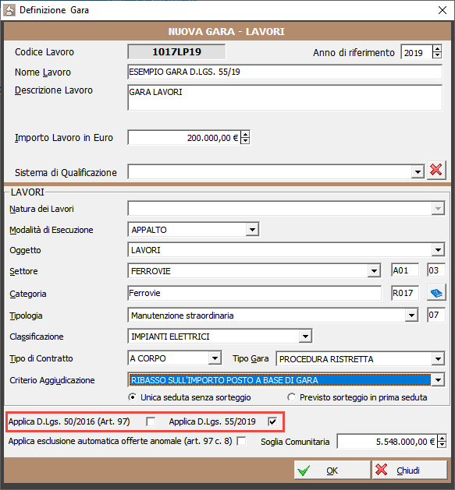This screenshot has height=490, width=455.
Task: Open the Classificazione IMPIANTI ELETTRICI dropdown
Action: (305, 337)
